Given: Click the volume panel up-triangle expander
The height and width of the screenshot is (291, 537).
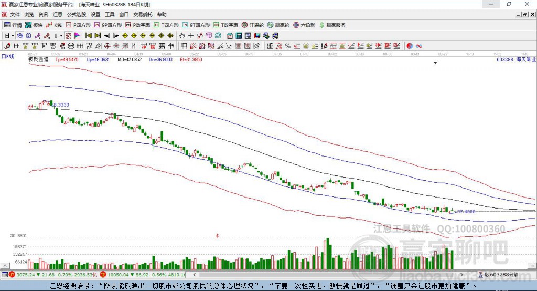Looking at the screenshot, I should [5, 266].
